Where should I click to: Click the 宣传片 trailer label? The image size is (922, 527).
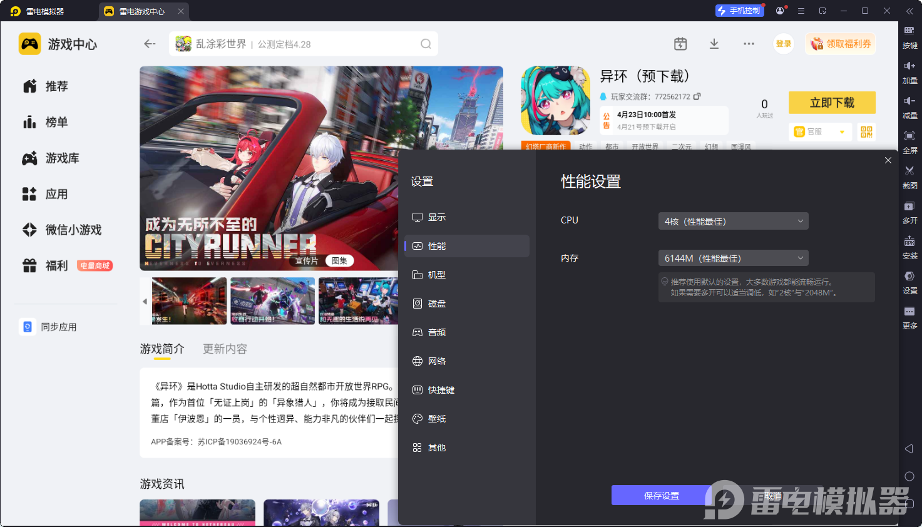307,261
